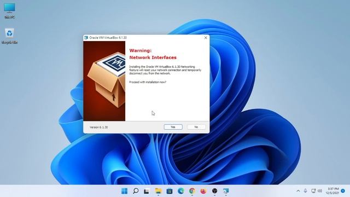Click No to cancel network install
This screenshot has width=350, height=197.
click(x=196, y=127)
